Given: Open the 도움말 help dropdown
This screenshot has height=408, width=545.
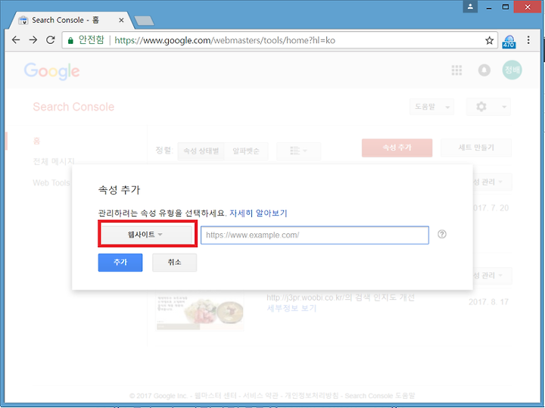Looking at the screenshot, I should tap(431, 107).
